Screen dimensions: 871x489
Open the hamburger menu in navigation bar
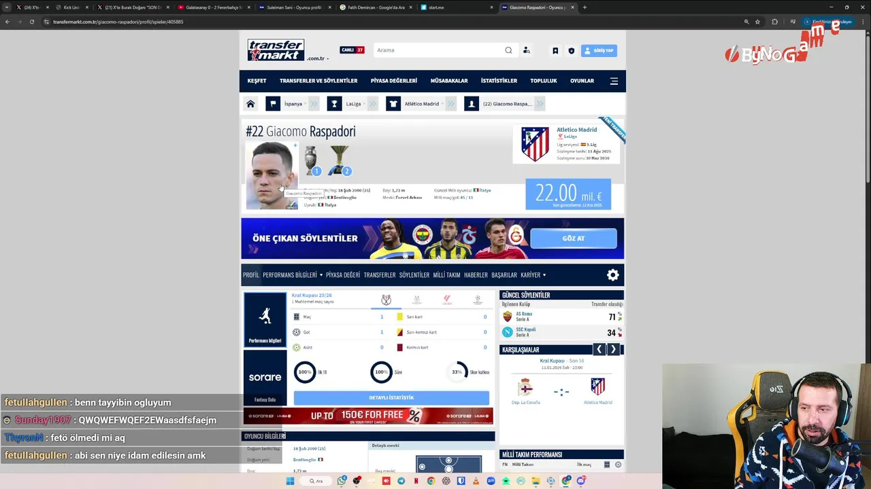click(x=614, y=81)
